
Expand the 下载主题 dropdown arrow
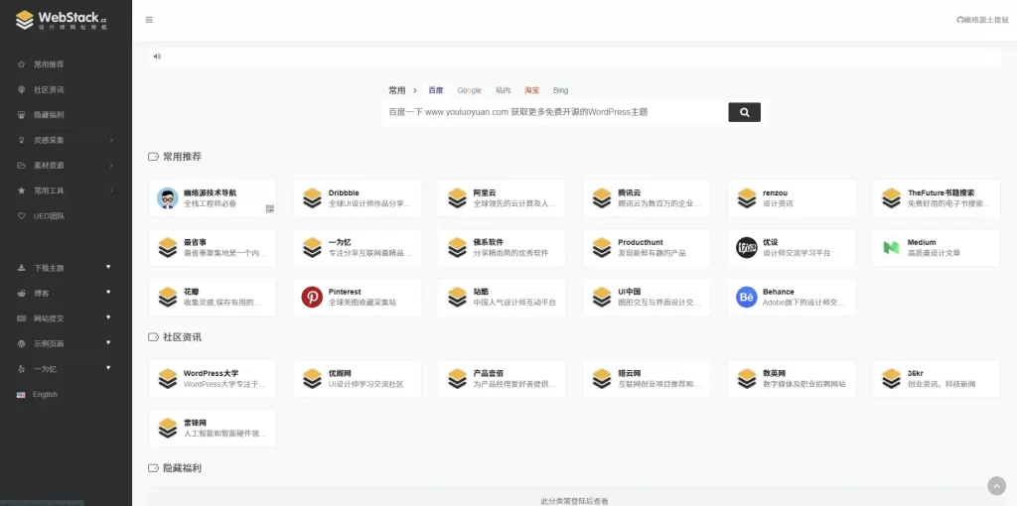click(108, 267)
